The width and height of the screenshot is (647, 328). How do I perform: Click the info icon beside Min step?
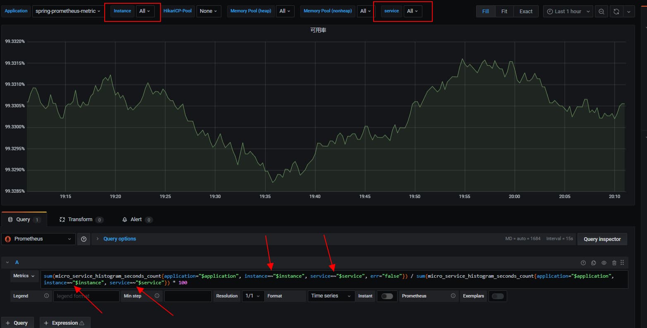pyautogui.click(x=157, y=296)
